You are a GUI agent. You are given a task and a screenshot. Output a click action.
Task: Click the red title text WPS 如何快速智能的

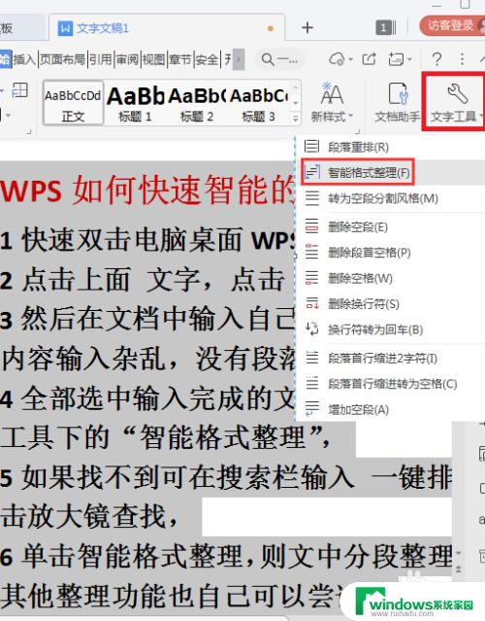point(147,190)
